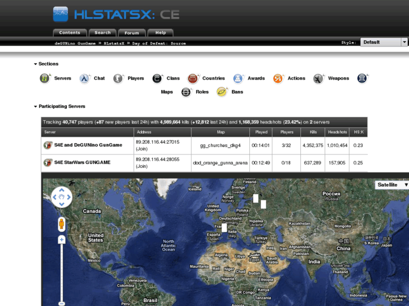Viewport: 409px width, 306px height.
Task: Click the upper map marker near Russia
Action: point(255,198)
